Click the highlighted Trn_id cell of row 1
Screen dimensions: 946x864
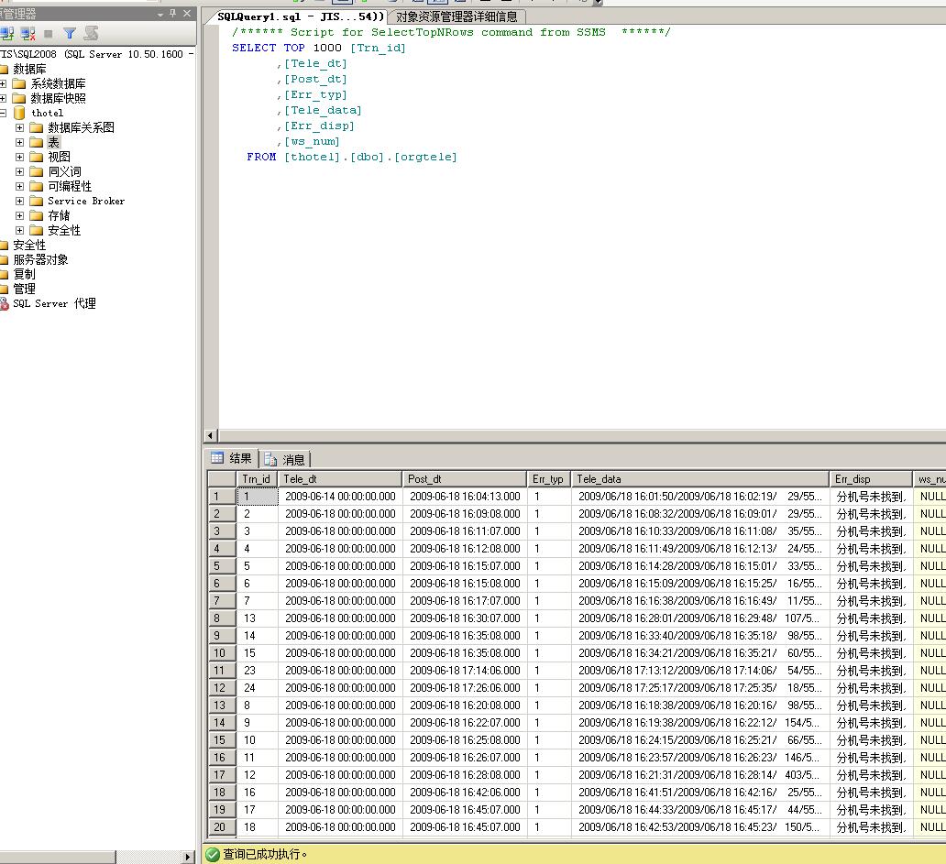[257, 497]
